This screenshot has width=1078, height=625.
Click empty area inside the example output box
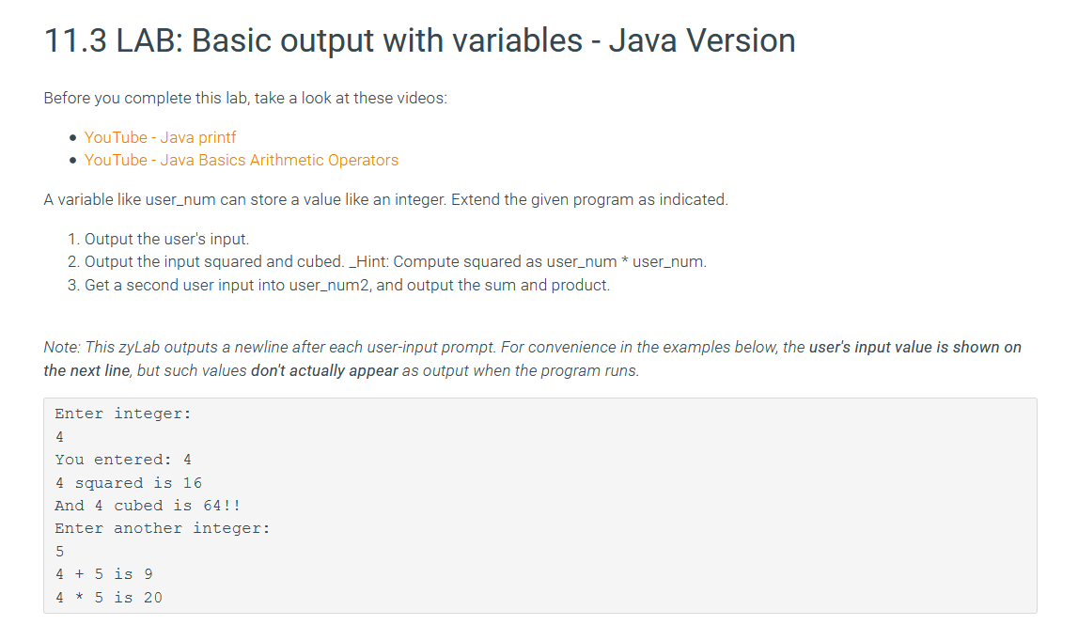[x=653, y=506]
